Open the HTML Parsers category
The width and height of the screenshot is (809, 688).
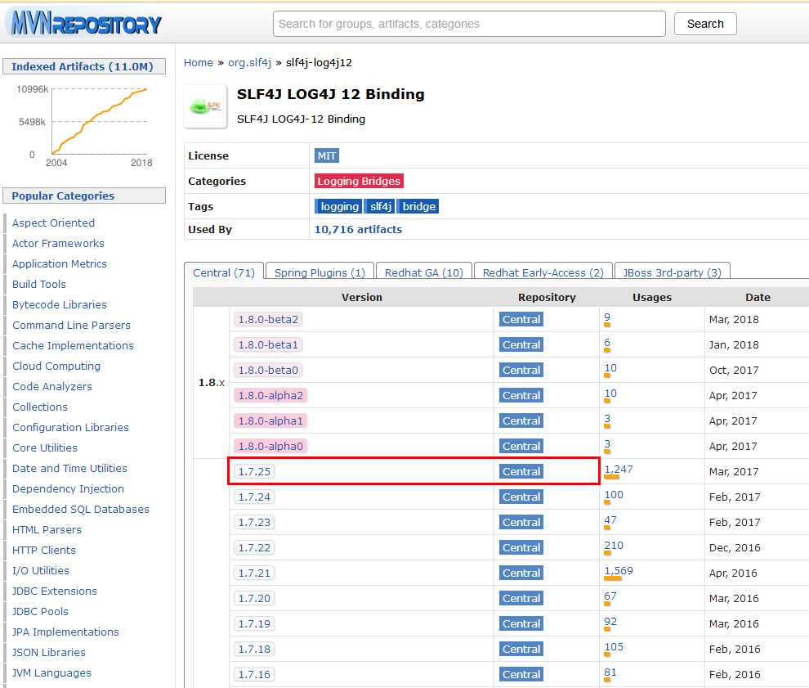click(x=47, y=529)
